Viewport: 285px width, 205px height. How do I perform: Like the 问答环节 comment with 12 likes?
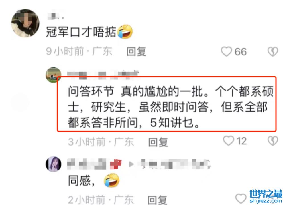[229, 141]
